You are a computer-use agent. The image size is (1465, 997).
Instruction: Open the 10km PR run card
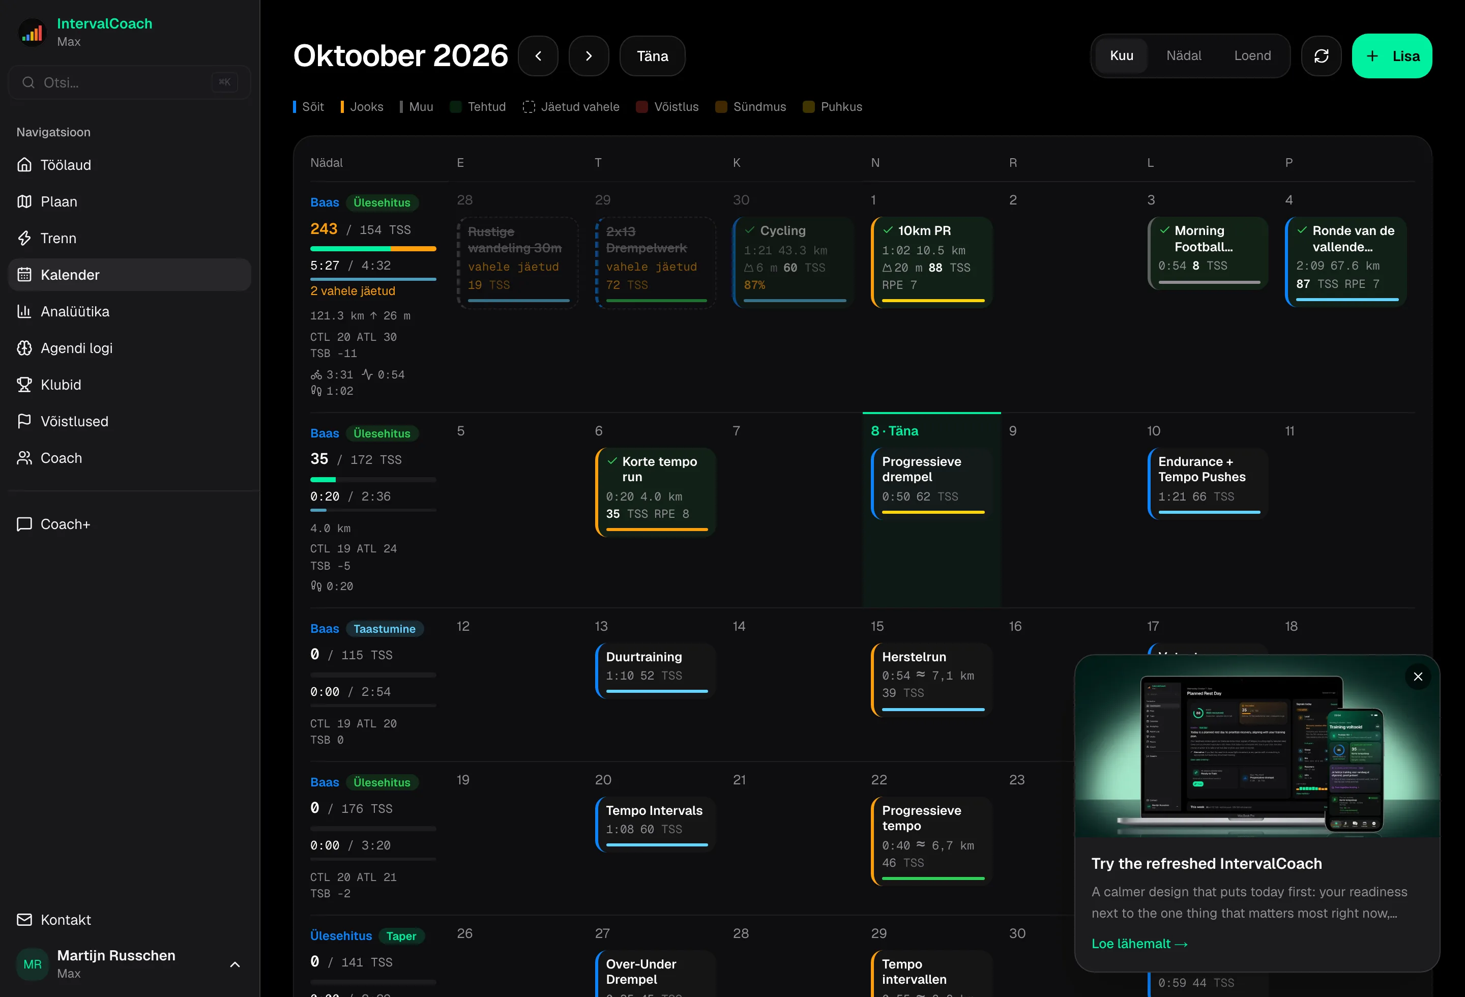tap(931, 262)
